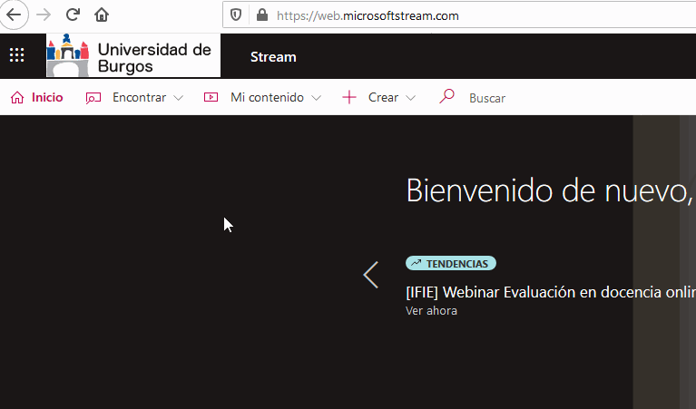Click the Ver ahora link

[x=431, y=310]
